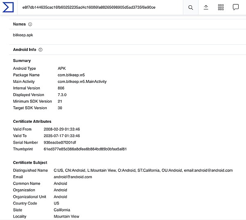Viewport: 246px width, 220px height.
Task: Click the certificate thumbprint value
Action: pos(85,149)
